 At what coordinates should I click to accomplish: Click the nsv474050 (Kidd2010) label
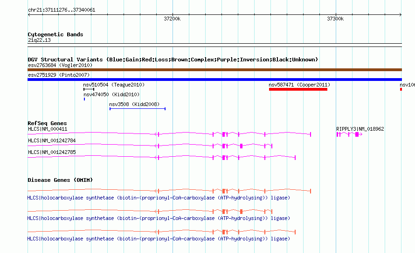tap(111, 94)
